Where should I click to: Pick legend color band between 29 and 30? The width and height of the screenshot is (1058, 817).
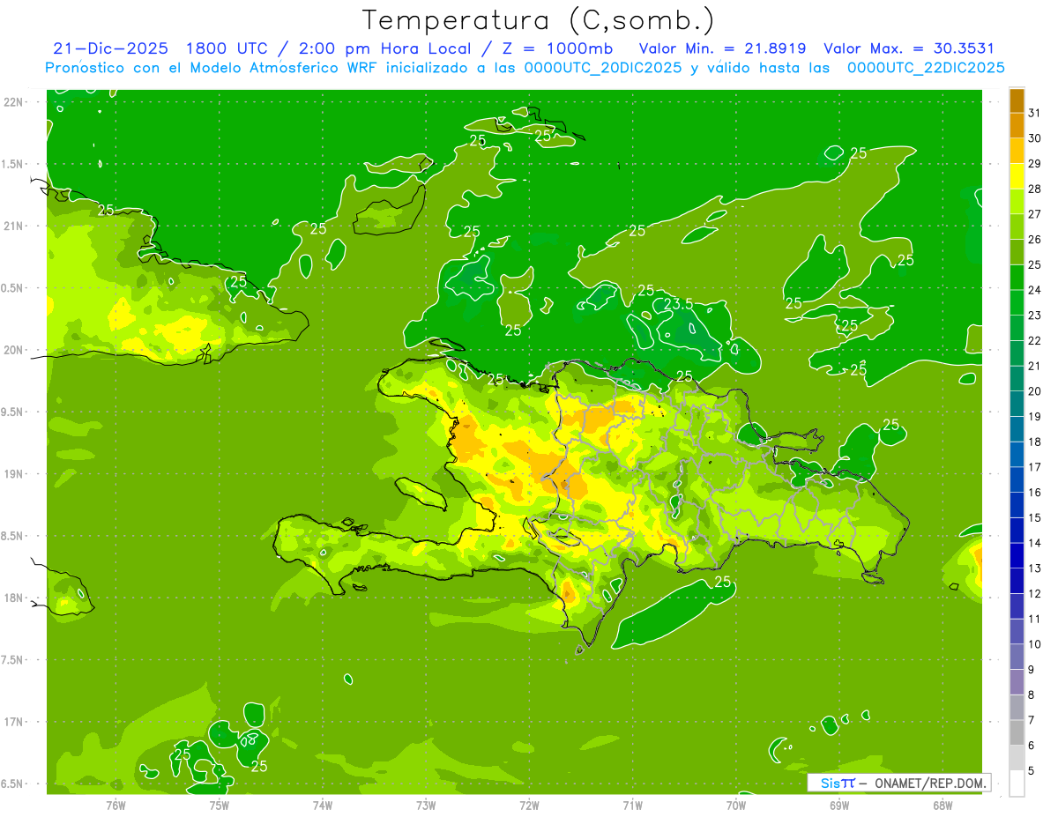[x=1017, y=151]
